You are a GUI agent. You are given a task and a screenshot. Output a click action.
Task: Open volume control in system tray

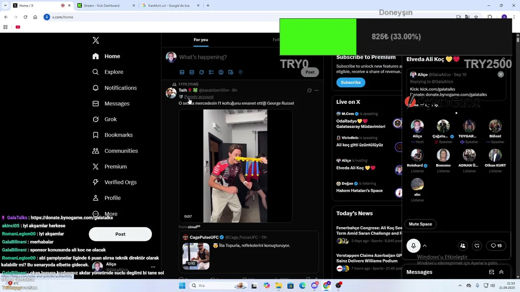[x=493, y=286]
